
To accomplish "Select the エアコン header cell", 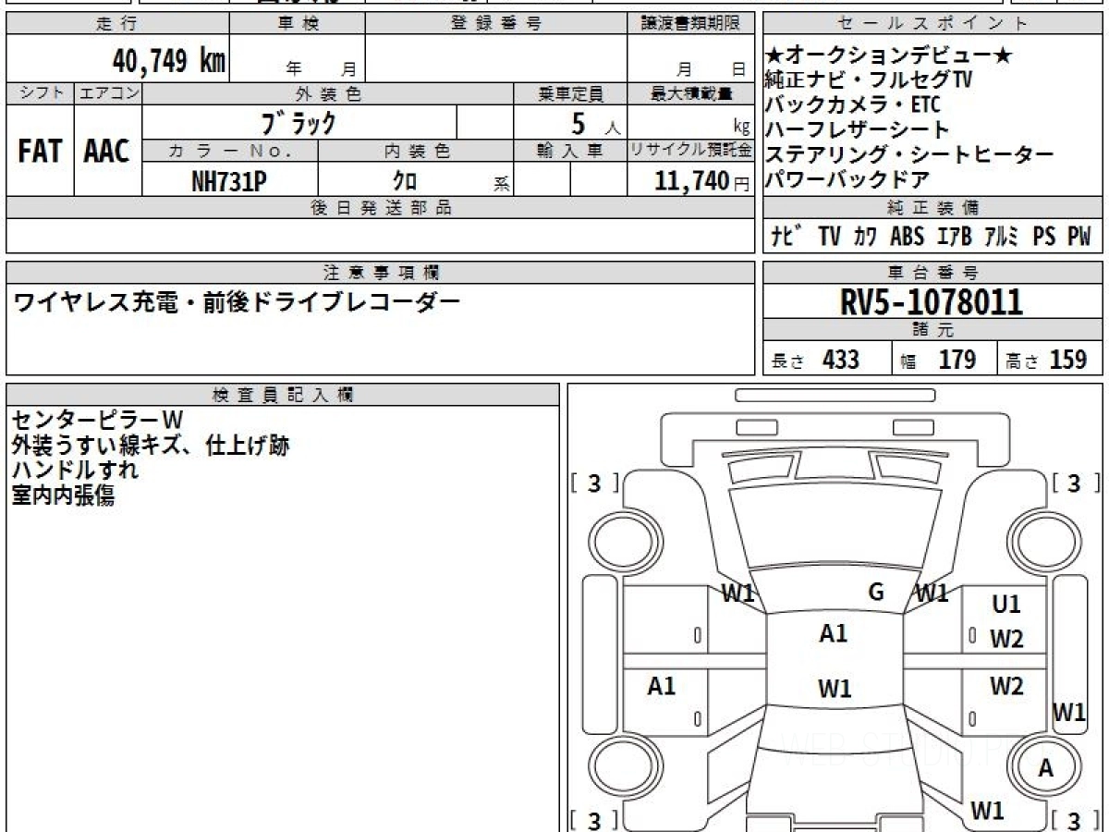I will tap(107, 93).
